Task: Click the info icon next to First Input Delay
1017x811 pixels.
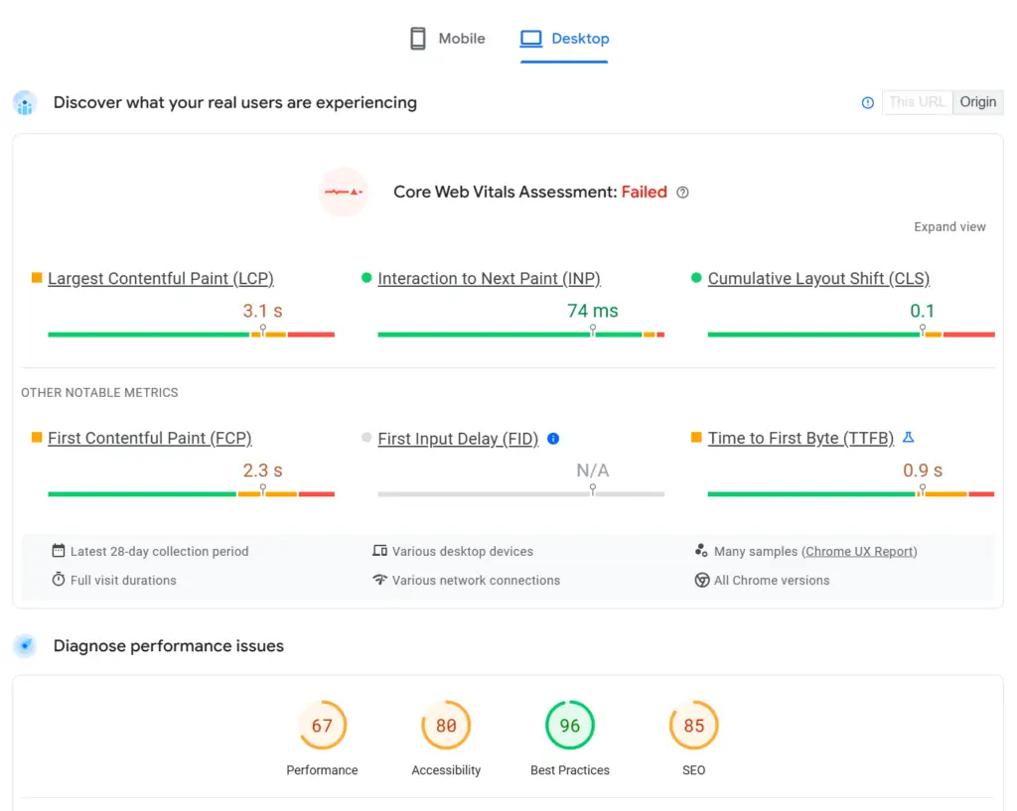Action: pos(553,438)
